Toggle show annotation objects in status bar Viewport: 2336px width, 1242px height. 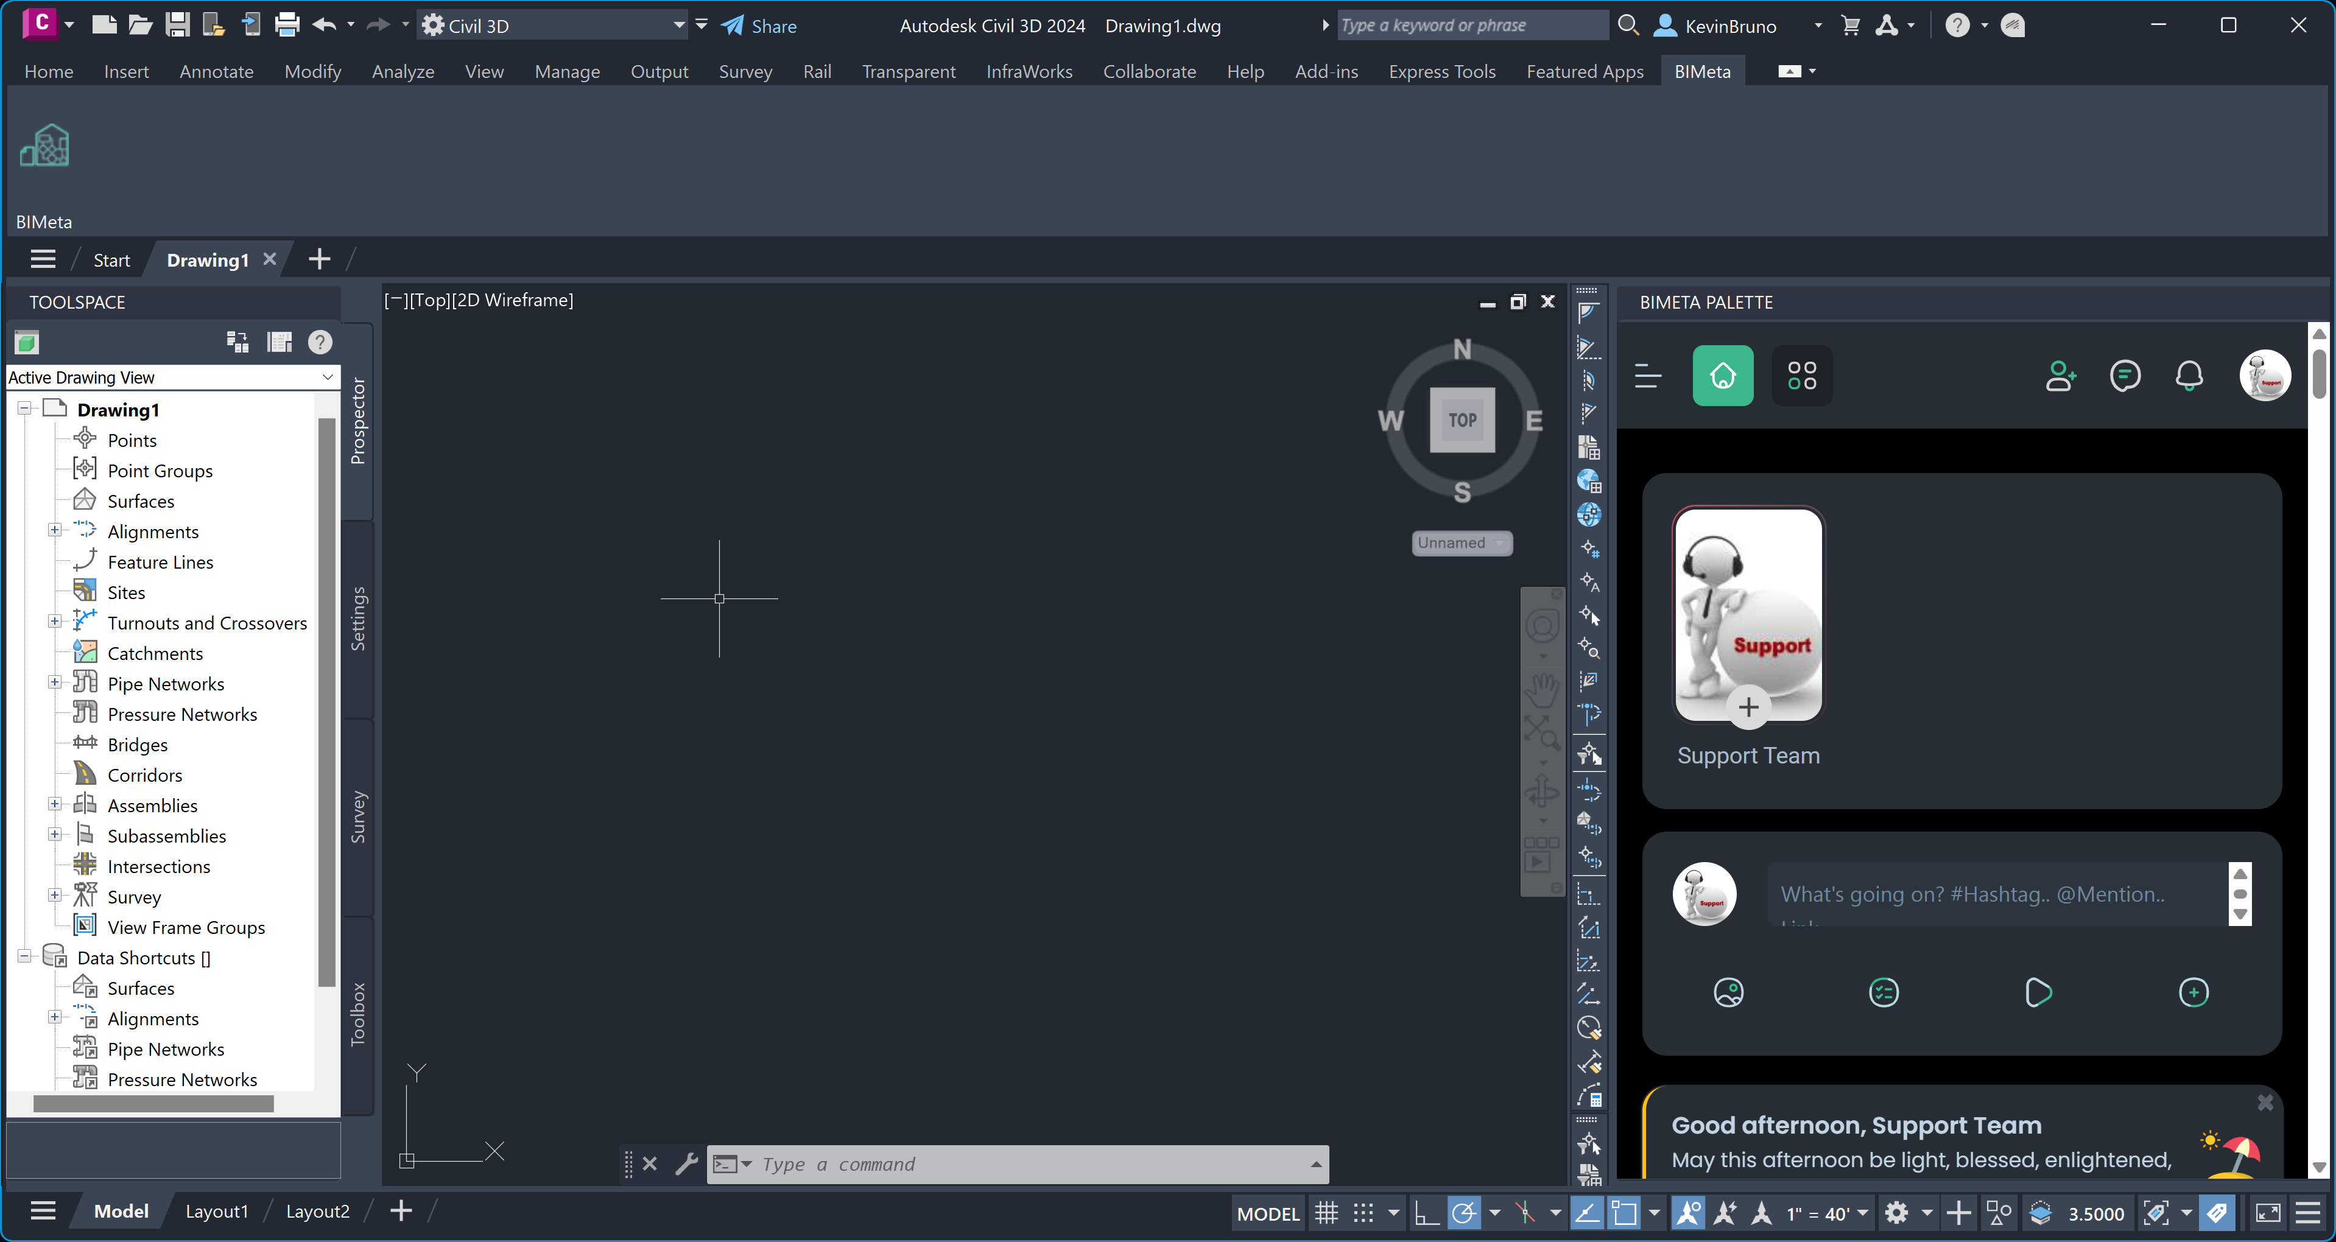1687,1213
